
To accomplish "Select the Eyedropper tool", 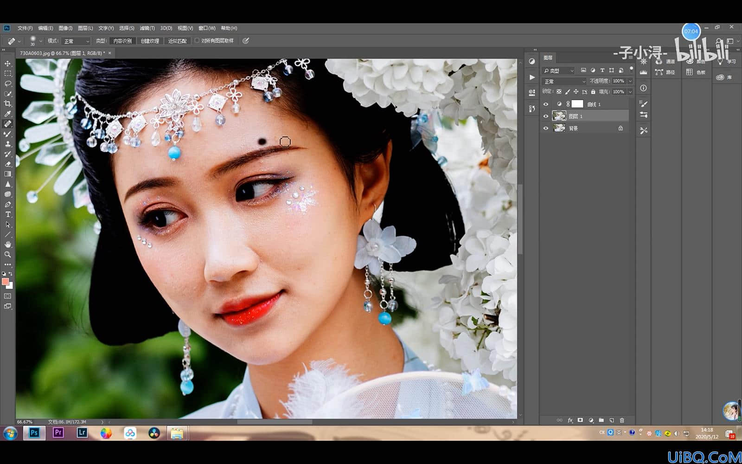I will pos(8,114).
